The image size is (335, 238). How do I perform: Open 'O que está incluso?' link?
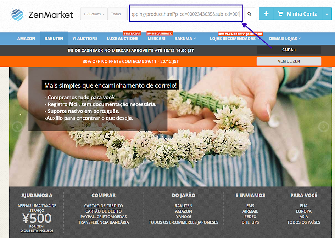click(x=37, y=231)
